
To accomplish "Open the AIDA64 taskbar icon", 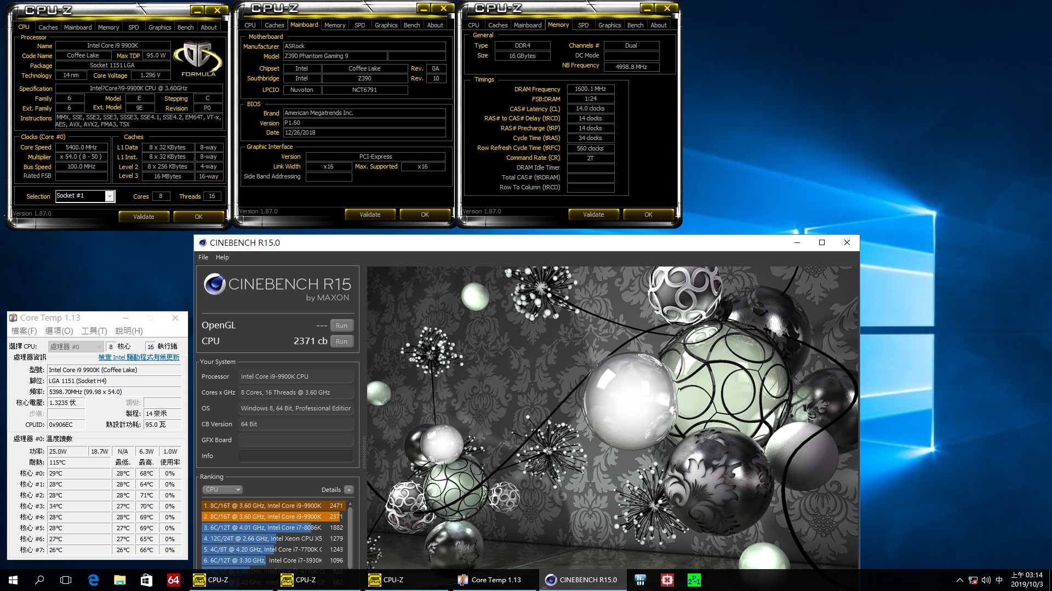I will click(x=173, y=580).
